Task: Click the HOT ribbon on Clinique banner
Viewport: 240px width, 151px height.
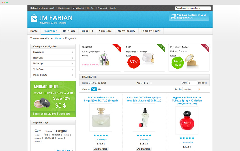Action: point(117,47)
